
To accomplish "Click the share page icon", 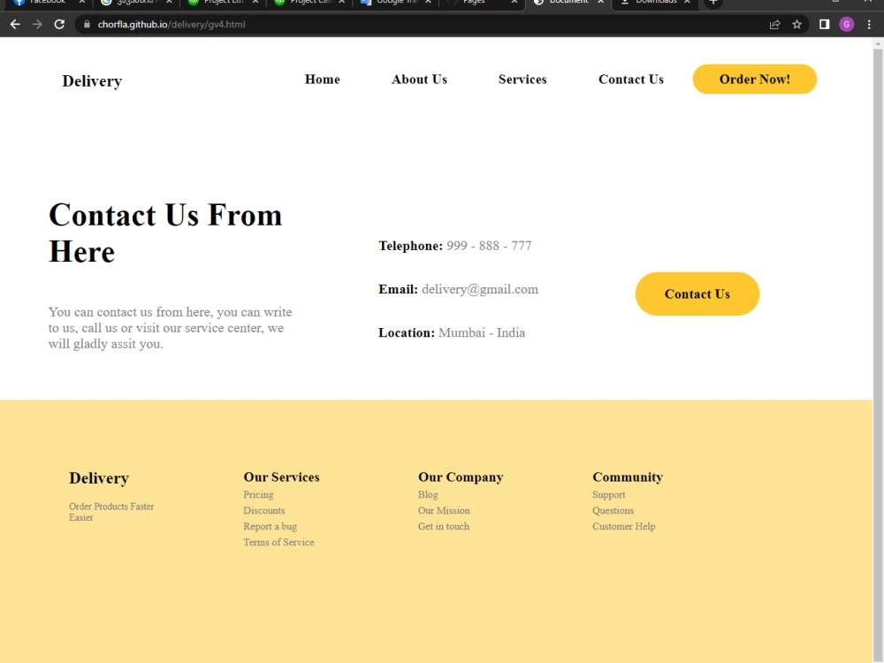I will click(x=773, y=24).
